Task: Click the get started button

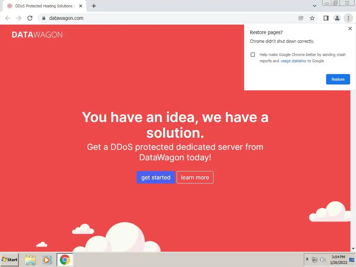Action: click(155, 177)
